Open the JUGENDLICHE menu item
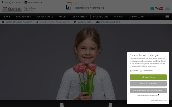This screenshot has width=172, height=107. click(101, 17)
